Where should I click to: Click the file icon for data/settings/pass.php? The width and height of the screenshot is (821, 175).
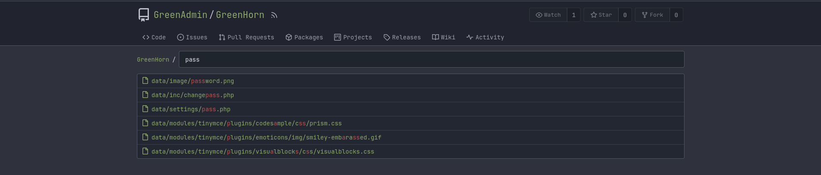pyautogui.click(x=145, y=109)
